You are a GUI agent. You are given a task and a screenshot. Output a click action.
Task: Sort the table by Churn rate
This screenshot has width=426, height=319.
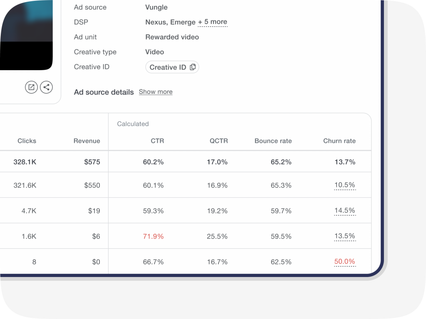coord(339,141)
